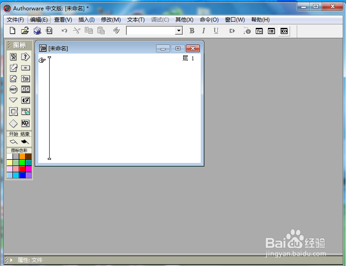This screenshot has height=266, width=346.
Task: Choose the orange icon color swatch
Action: (22, 156)
